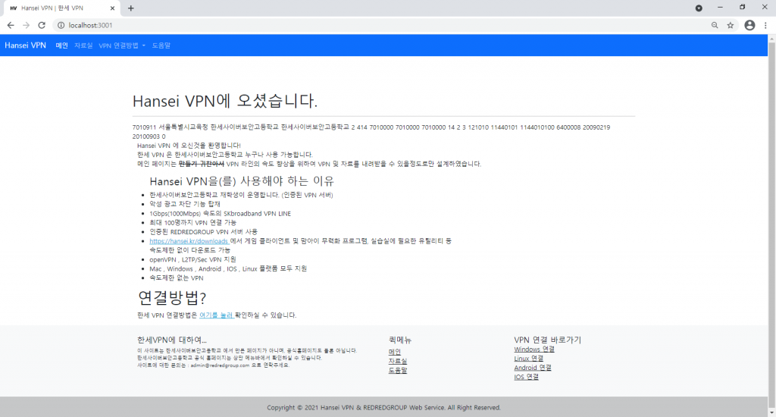Click the 'openVPN , L2TP/Sec VPN 지원' bullet

pos(192,259)
